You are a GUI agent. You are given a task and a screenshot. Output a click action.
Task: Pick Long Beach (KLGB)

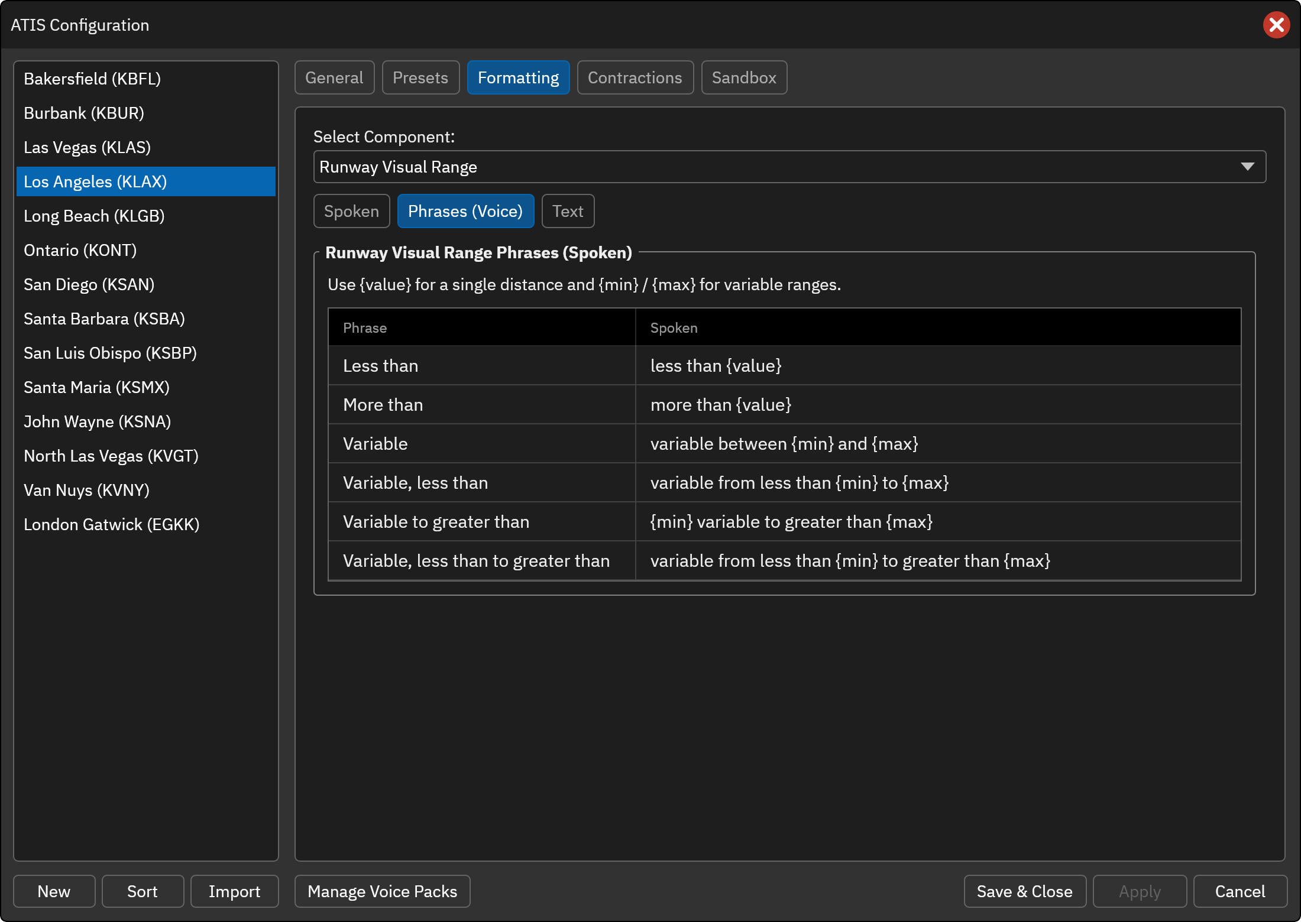[146, 216]
